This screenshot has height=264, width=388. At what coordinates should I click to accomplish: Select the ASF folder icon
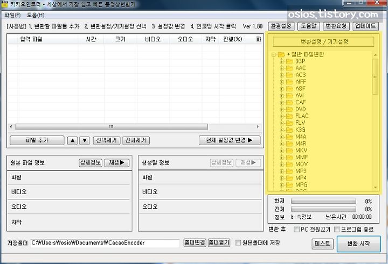pyautogui.click(x=289, y=89)
